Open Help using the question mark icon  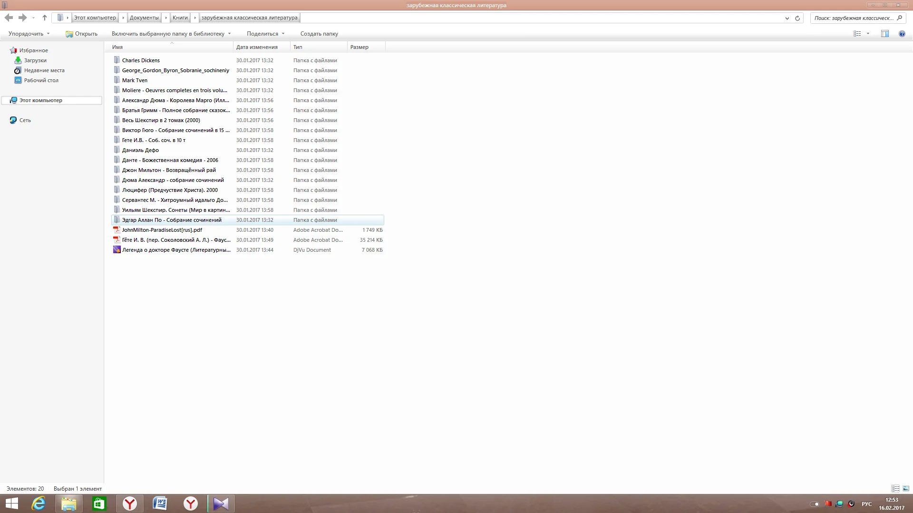click(x=902, y=33)
